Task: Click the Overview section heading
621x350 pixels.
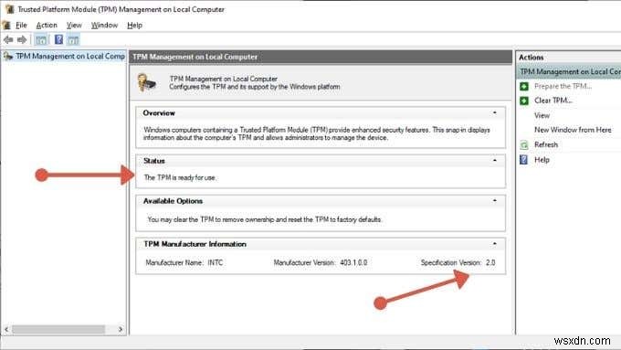Action: click(159, 113)
